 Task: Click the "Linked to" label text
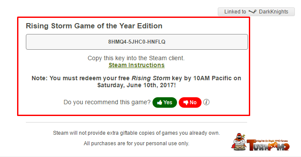click(235, 12)
